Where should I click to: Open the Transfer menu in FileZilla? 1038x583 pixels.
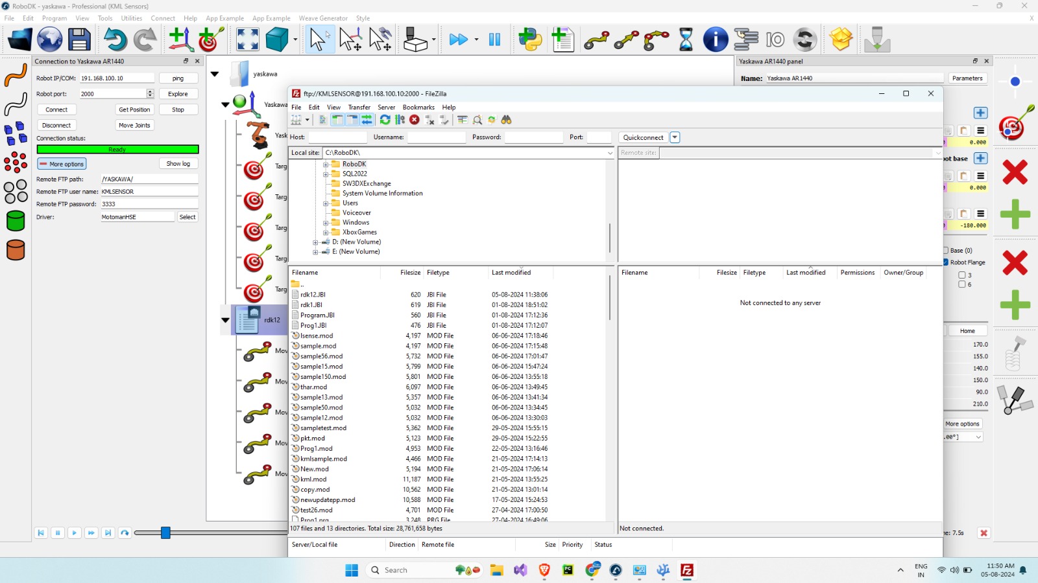point(359,108)
